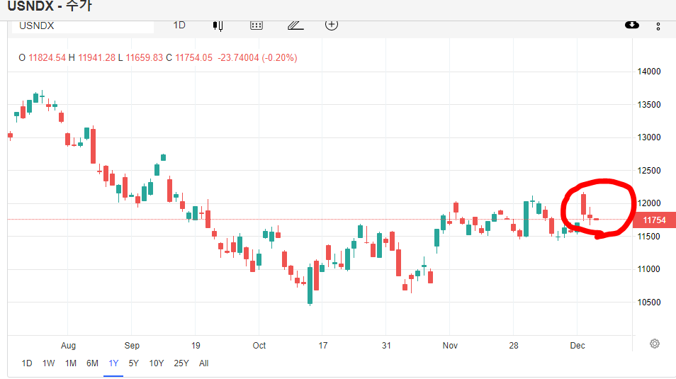The width and height of the screenshot is (676, 379).
Task: Click the 13000 price axis label
Action: (649, 137)
